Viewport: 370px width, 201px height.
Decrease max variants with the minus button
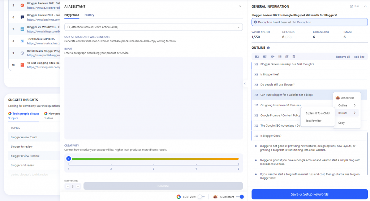coord(68,187)
